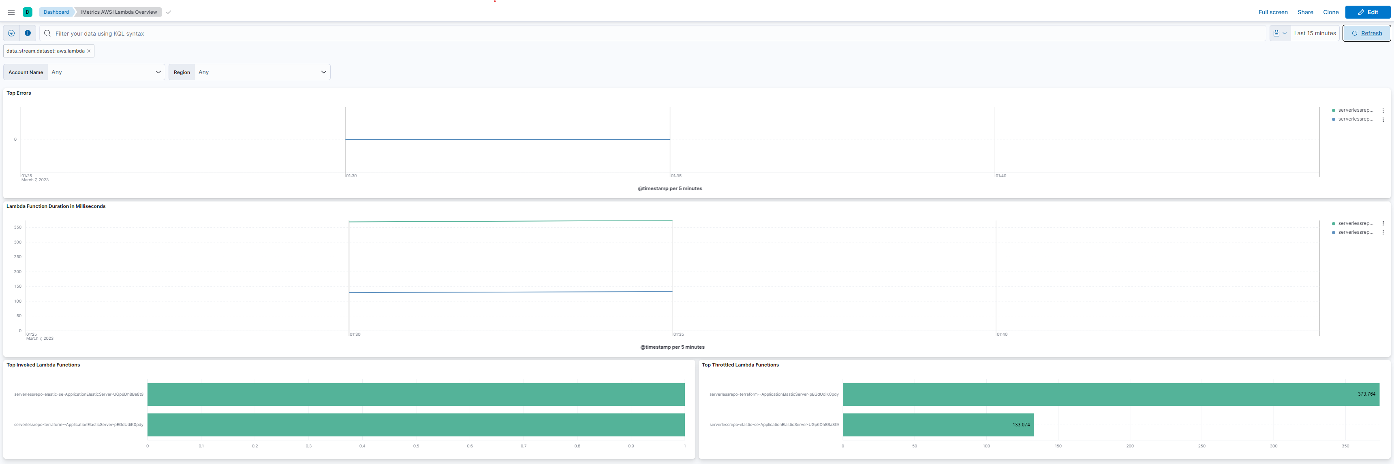Viewport: 1394px width, 464px height.
Task: Open options for first Duration legend item
Action: tap(1383, 224)
